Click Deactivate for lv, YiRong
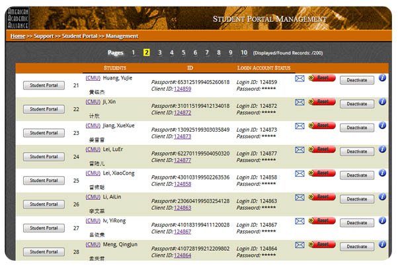The width and height of the screenshot is (398, 266). [x=357, y=223]
